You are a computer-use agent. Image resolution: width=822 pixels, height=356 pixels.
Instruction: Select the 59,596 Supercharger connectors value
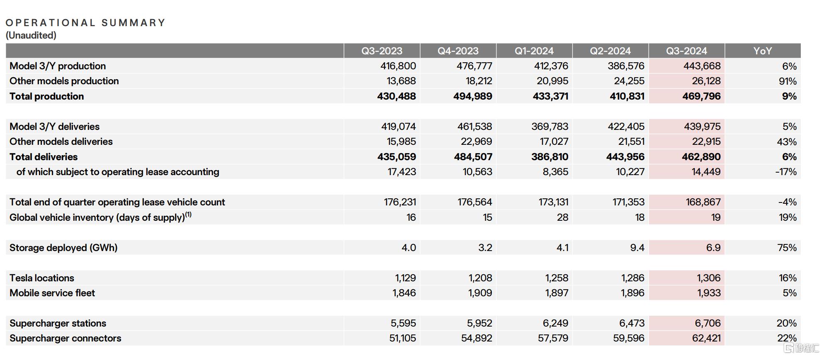pyautogui.click(x=629, y=338)
